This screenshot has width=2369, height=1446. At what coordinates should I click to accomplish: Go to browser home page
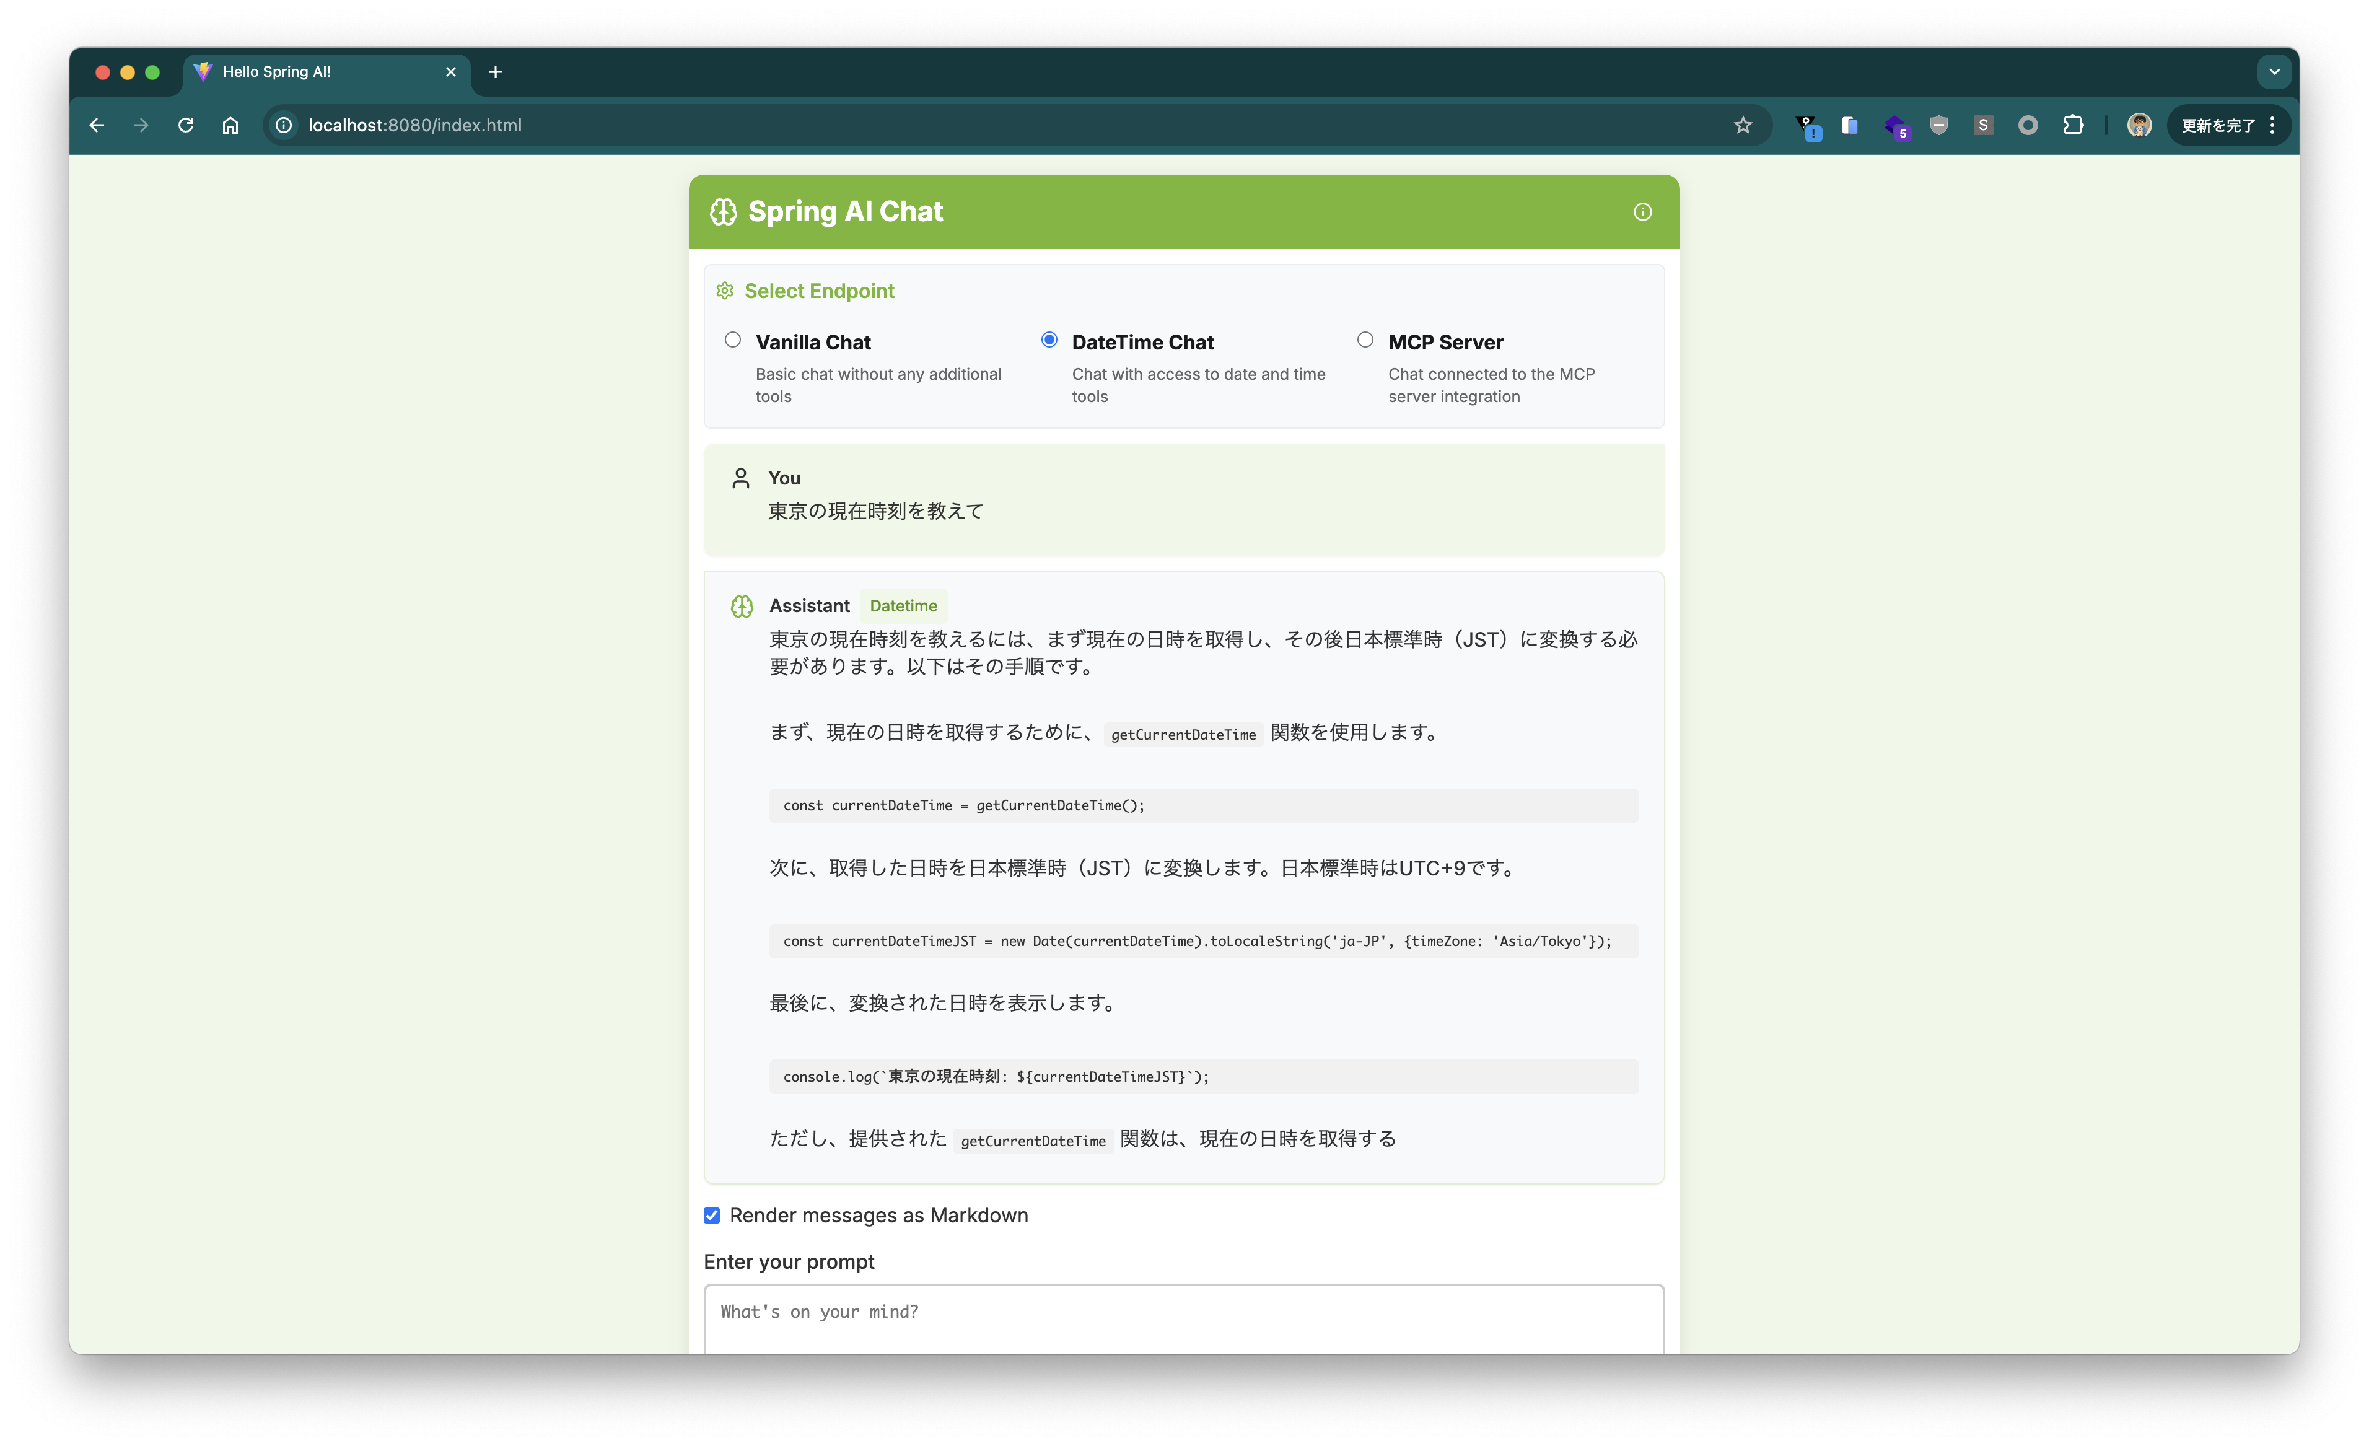click(230, 125)
